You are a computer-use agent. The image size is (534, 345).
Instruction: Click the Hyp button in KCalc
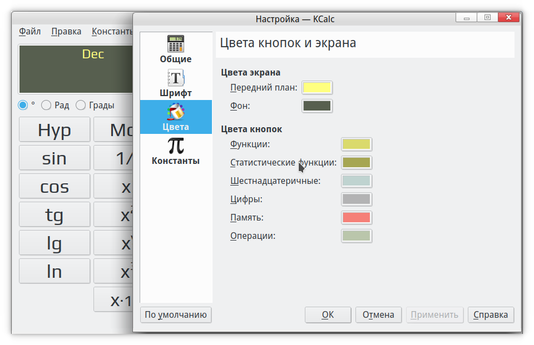click(55, 129)
